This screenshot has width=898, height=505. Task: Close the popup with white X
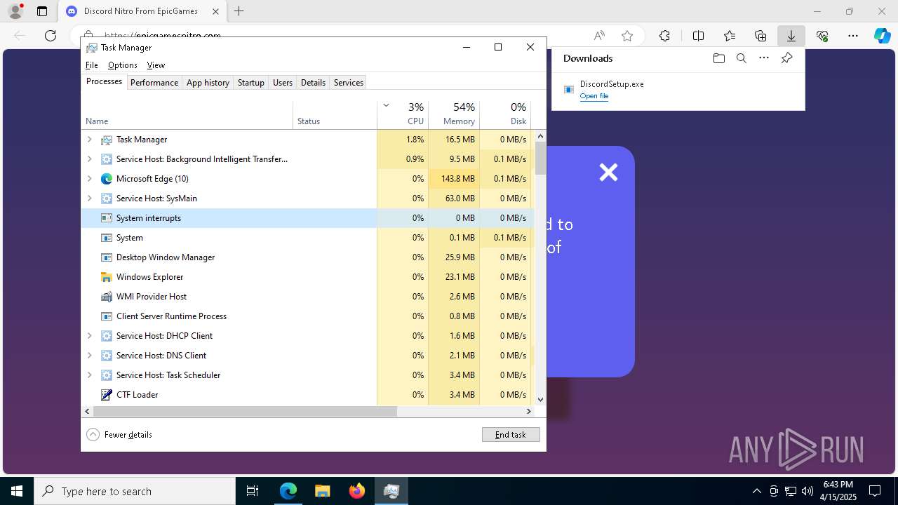[608, 172]
